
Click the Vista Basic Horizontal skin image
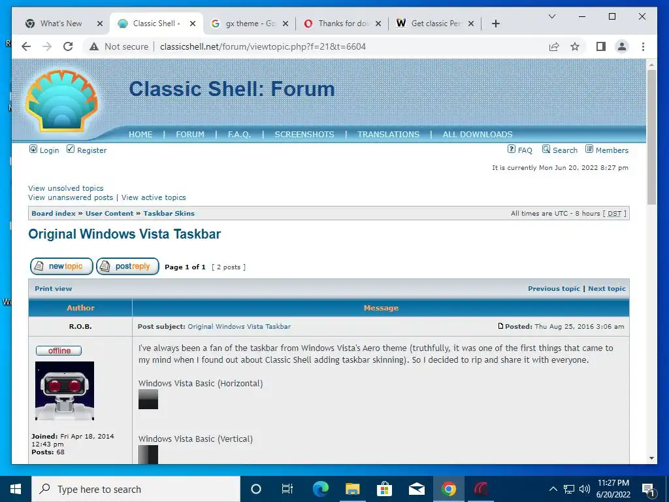point(148,399)
